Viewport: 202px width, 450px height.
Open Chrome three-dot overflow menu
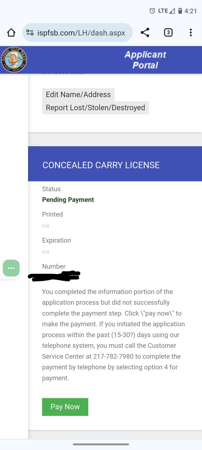[191, 33]
